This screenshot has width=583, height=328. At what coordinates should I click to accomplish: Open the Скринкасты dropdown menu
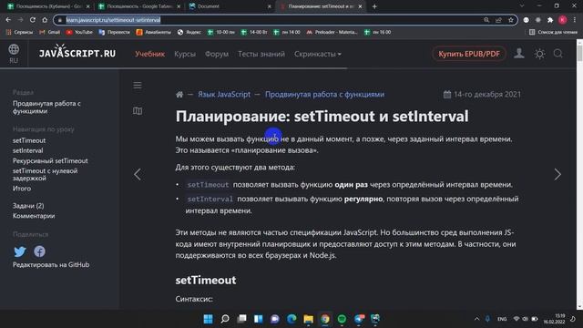[x=318, y=54]
